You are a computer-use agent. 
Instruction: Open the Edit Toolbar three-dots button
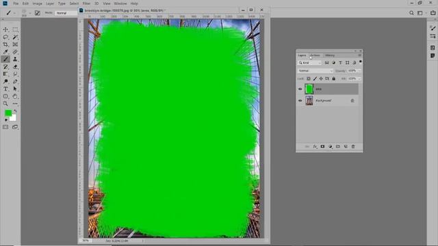coord(15,103)
